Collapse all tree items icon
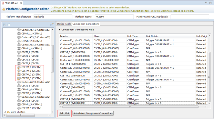 [9, 25]
